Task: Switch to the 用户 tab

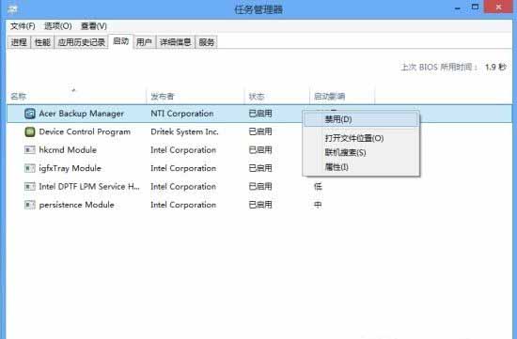Action: [x=144, y=42]
